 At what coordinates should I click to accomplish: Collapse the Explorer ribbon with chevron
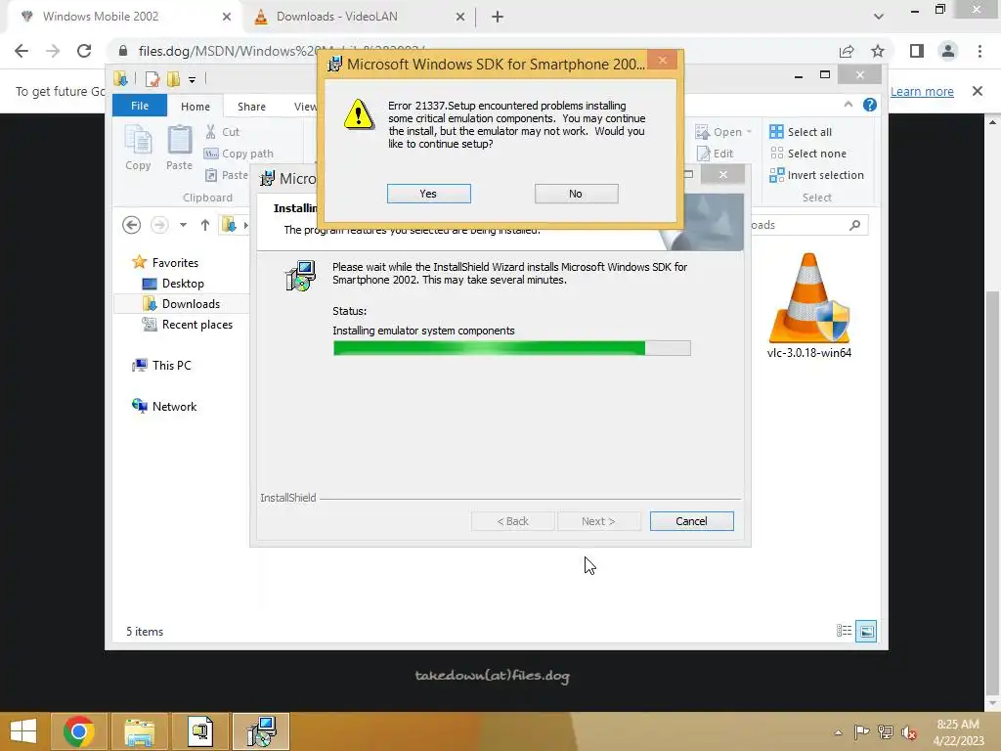pyautogui.click(x=848, y=105)
